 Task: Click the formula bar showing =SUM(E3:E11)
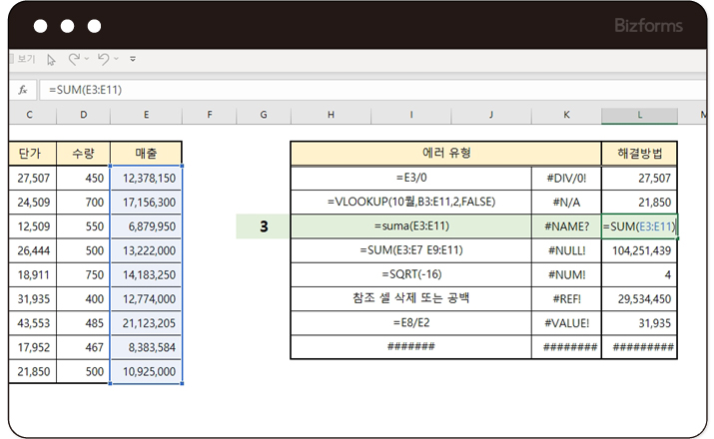pos(373,90)
